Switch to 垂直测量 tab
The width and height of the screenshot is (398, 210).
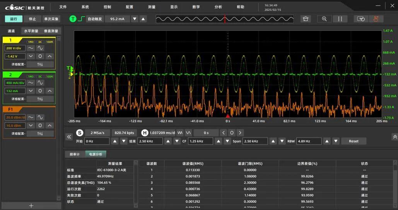(51, 31)
